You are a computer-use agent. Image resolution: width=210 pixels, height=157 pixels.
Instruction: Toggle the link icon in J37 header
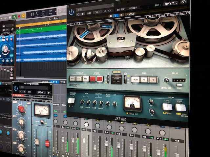(183, 2)
